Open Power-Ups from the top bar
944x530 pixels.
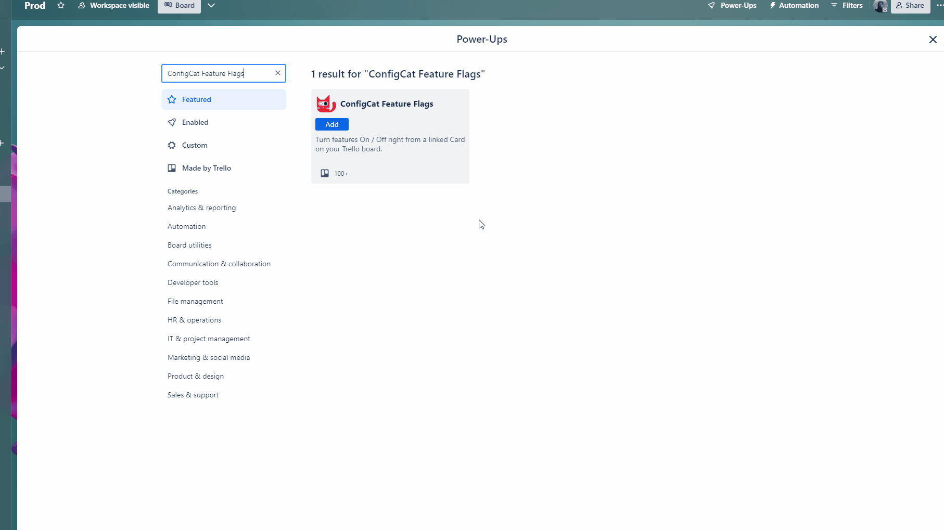pyautogui.click(x=732, y=5)
